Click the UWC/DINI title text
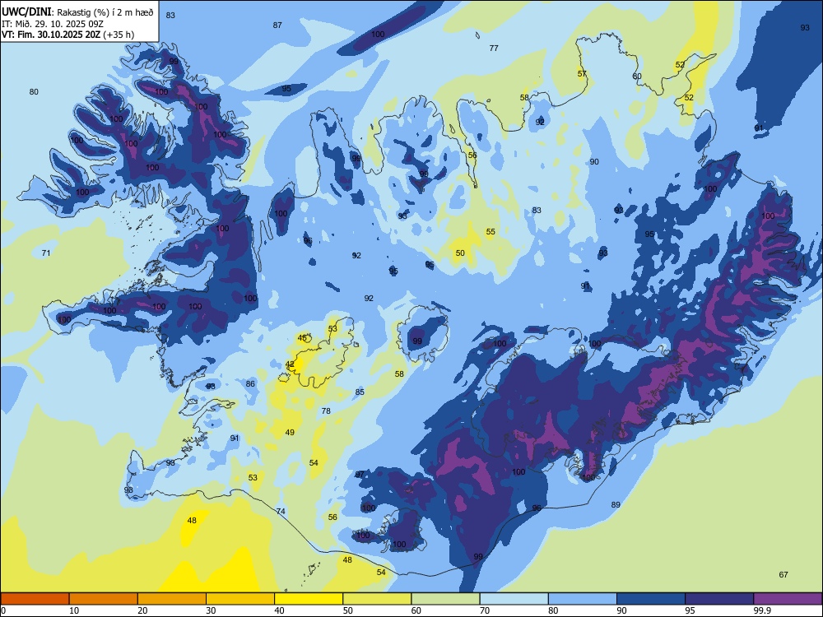This screenshot has height=617, width=823. (26, 12)
